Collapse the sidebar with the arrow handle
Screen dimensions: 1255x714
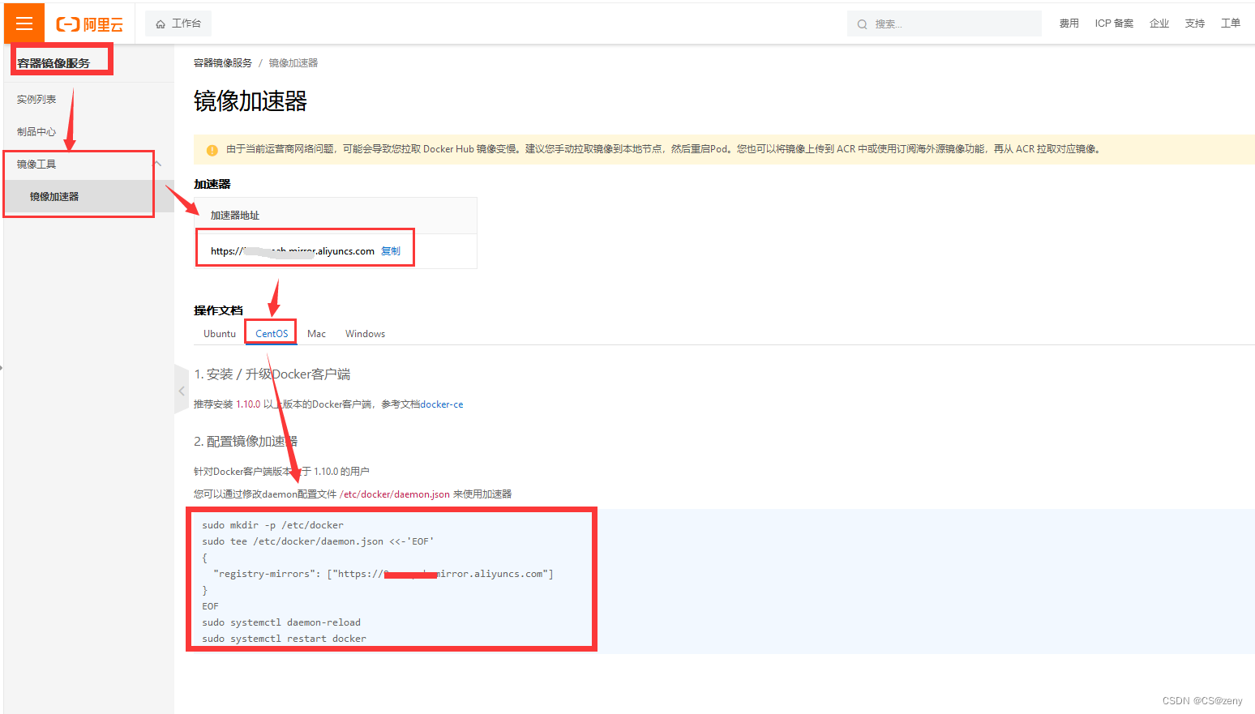tap(182, 391)
